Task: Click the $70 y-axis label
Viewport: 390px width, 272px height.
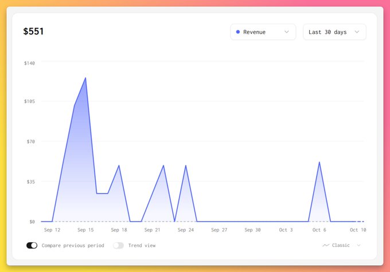Action: [x=31, y=141]
